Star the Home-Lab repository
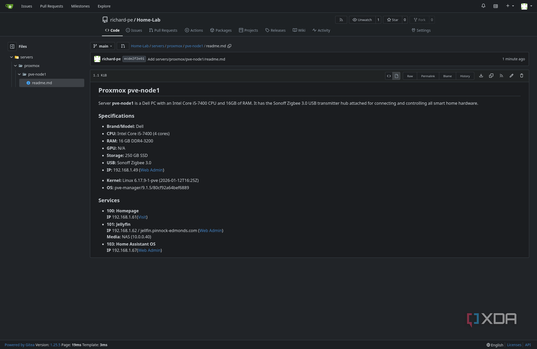This screenshot has height=349, width=537. (x=392, y=20)
